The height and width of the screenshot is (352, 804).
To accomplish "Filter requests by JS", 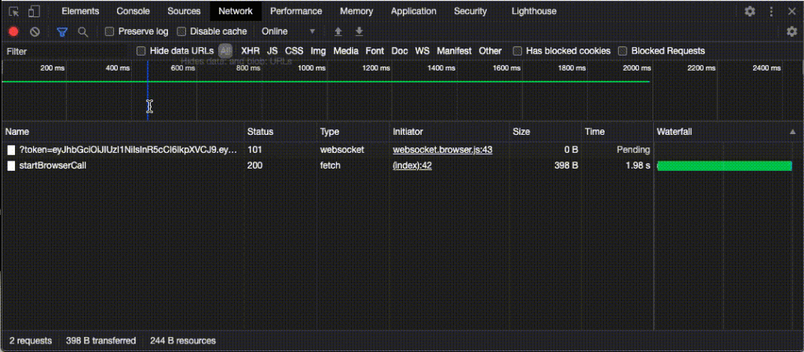I will click(272, 51).
